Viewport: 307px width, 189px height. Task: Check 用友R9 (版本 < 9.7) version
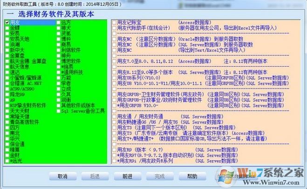114,150
